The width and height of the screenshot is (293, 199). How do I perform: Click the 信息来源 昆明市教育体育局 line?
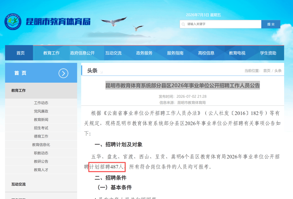point(183,103)
